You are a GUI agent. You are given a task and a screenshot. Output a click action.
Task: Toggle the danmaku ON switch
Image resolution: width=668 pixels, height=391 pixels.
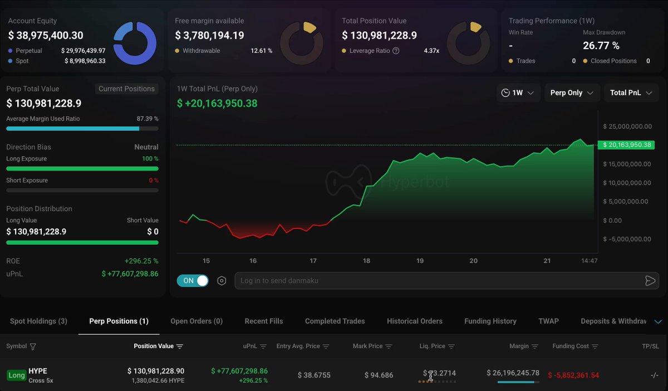point(193,281)
